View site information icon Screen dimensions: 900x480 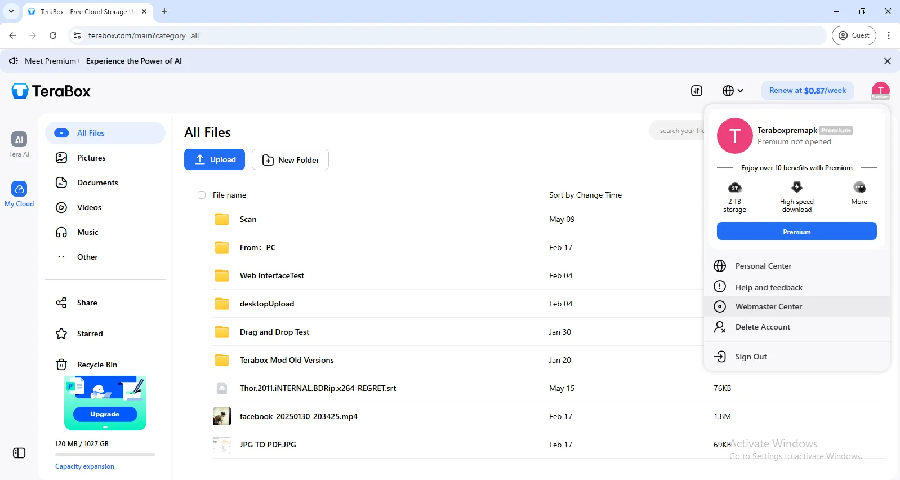pyautogui.click(x=77, y=35)
